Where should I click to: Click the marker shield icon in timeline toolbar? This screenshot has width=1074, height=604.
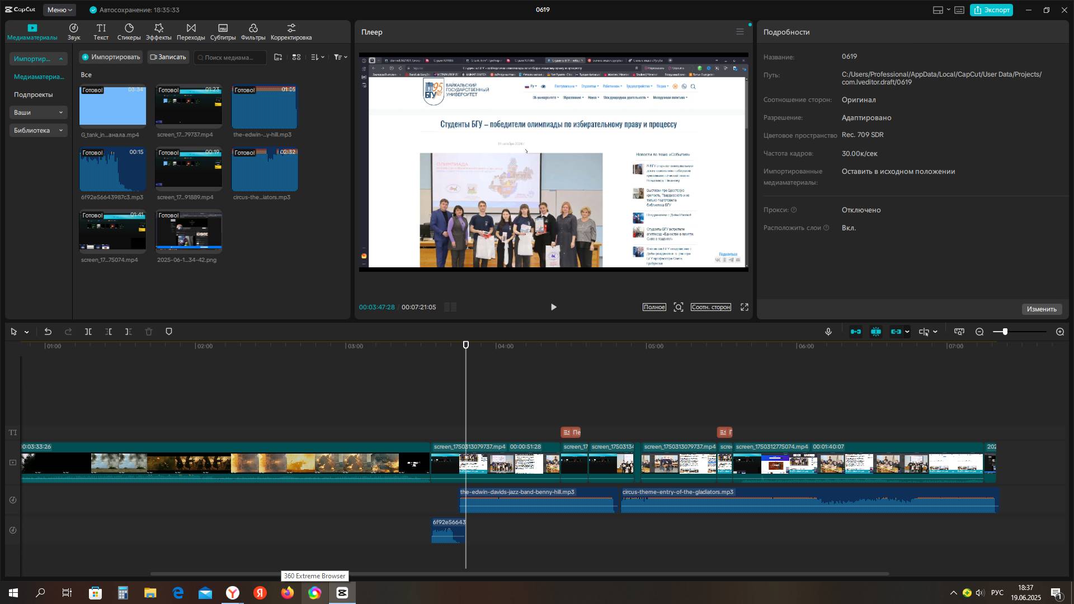click(169, 332)
